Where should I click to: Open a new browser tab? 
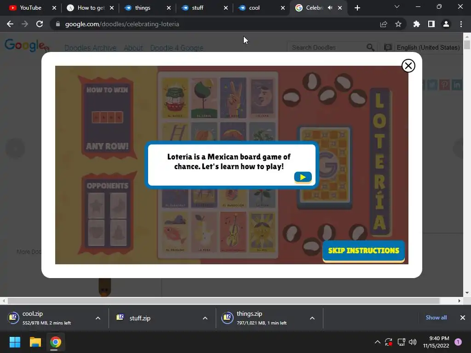[357, 8]
